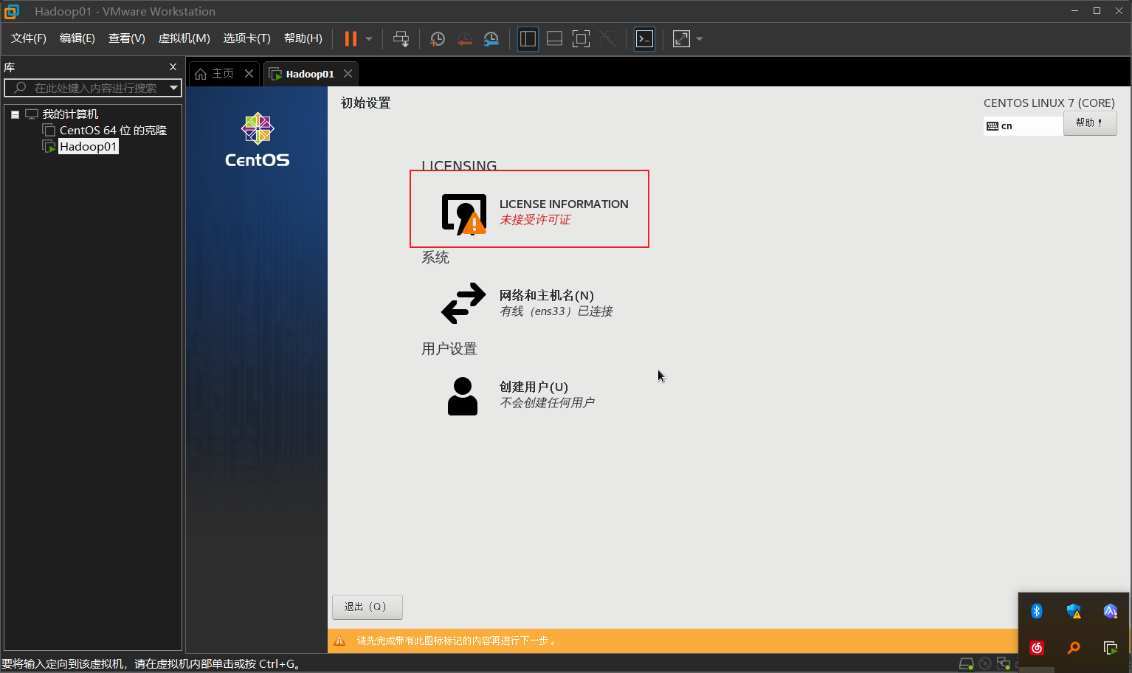The height and width of the screenshot is (673, 1132).
Task: Click the CentOS logo in the sidebar
Action: (x=258, y=140)
